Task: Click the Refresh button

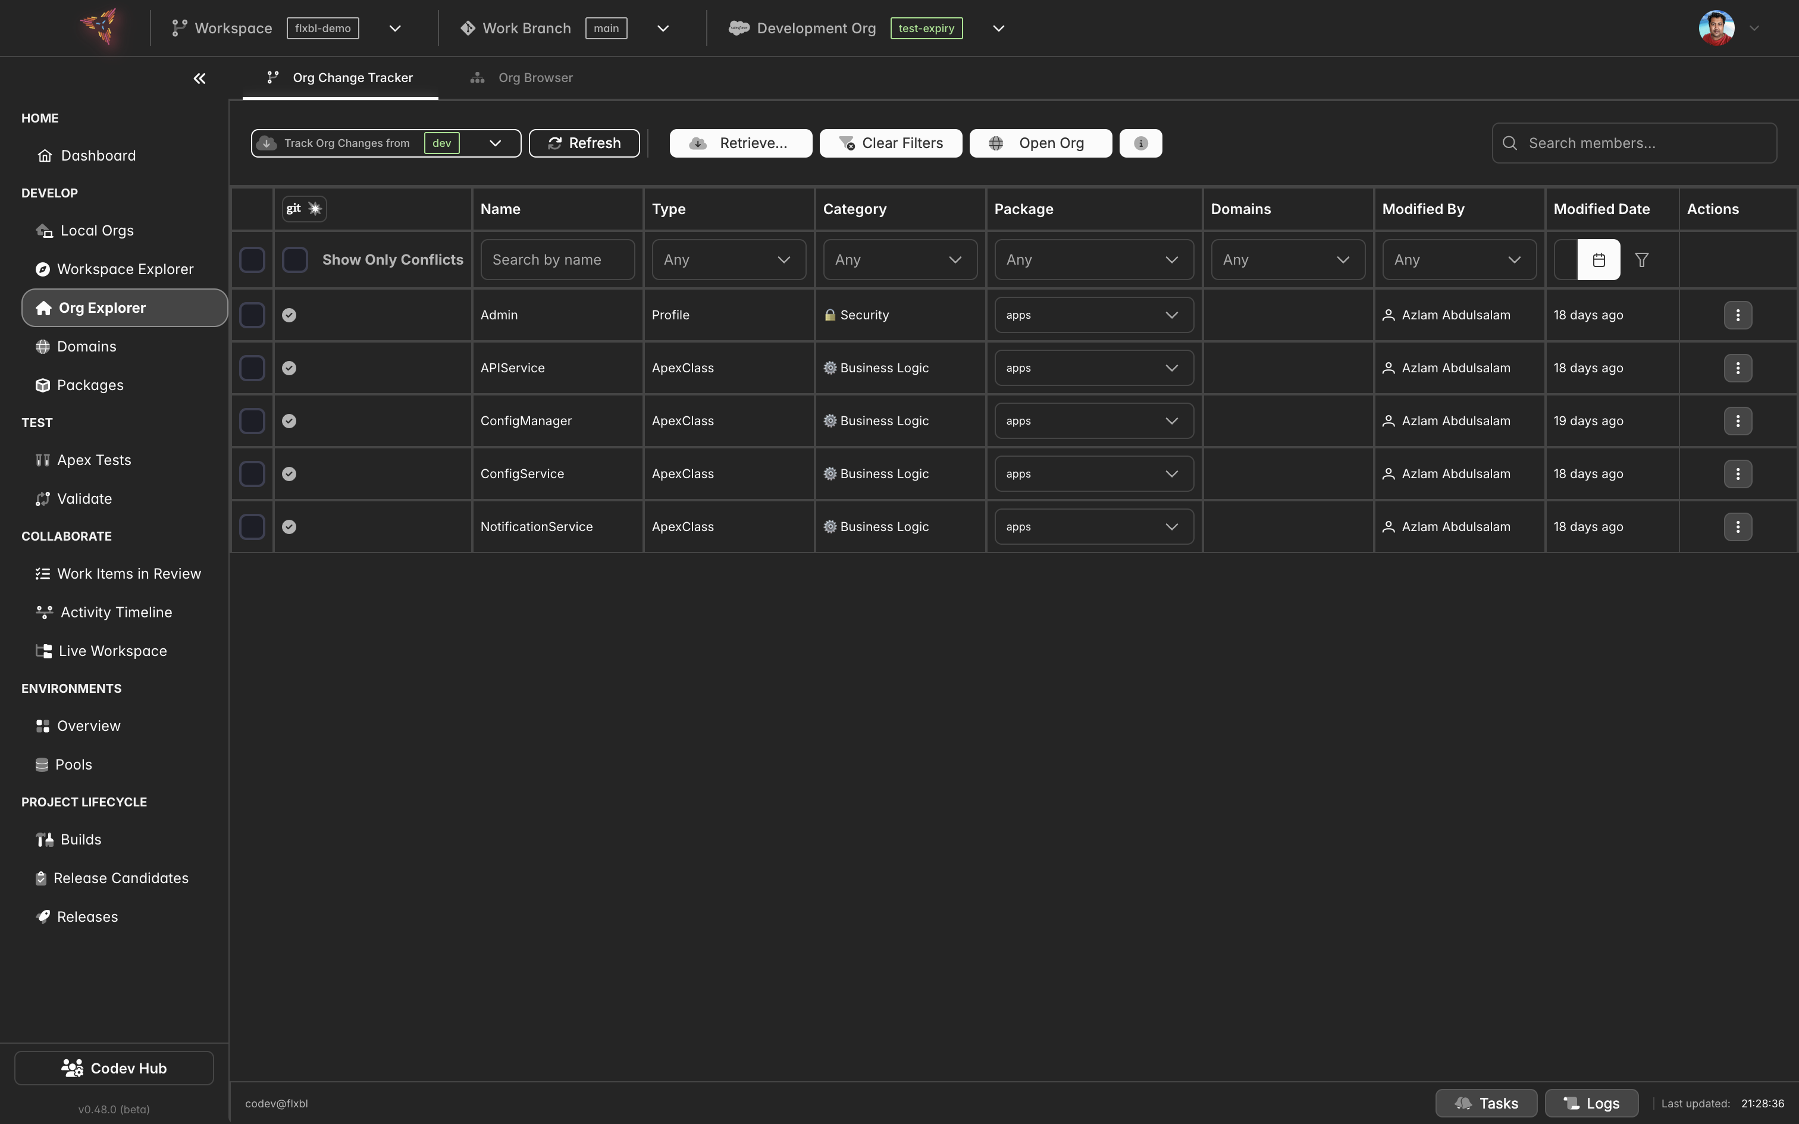Action: (x=584, y=143)
